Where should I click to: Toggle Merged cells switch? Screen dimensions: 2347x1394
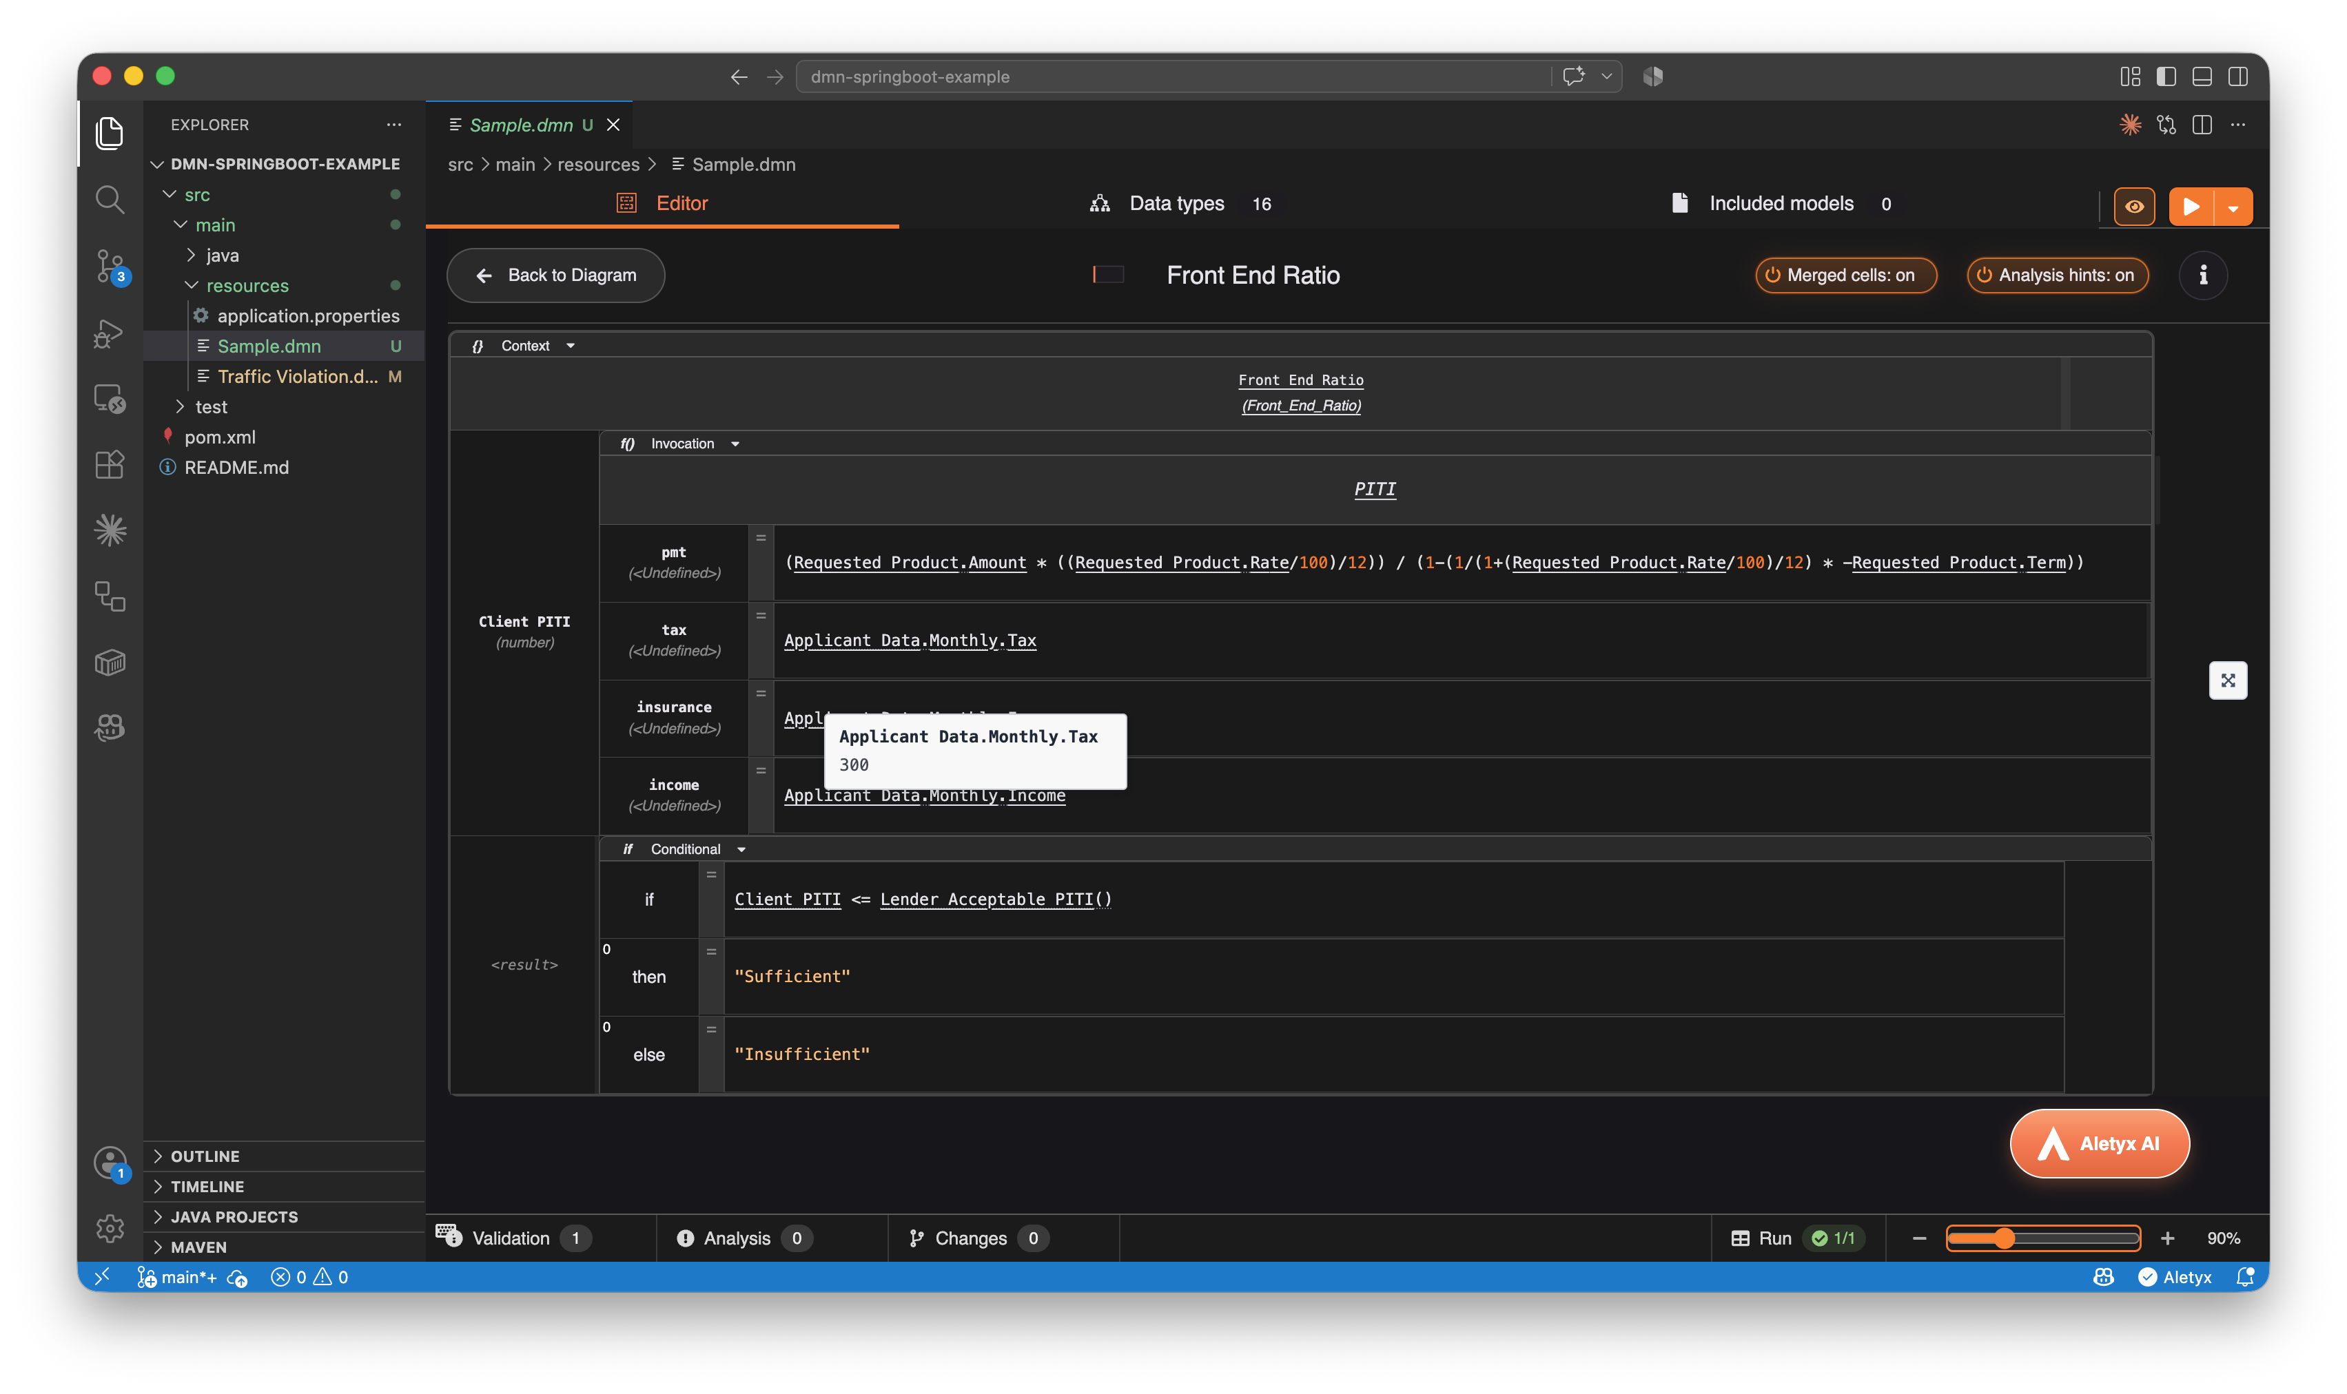1845,275
